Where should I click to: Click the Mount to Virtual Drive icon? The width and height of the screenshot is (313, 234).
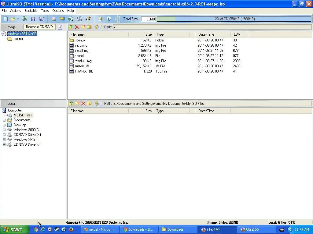79,19
